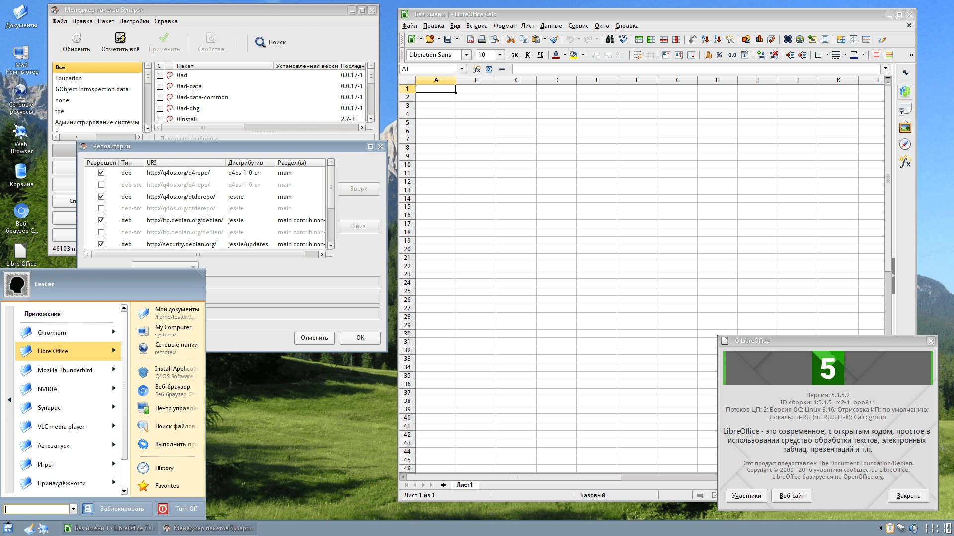Run the spelling check ABC icon
This screenshot has height=536, width=954.
(623, 40)
